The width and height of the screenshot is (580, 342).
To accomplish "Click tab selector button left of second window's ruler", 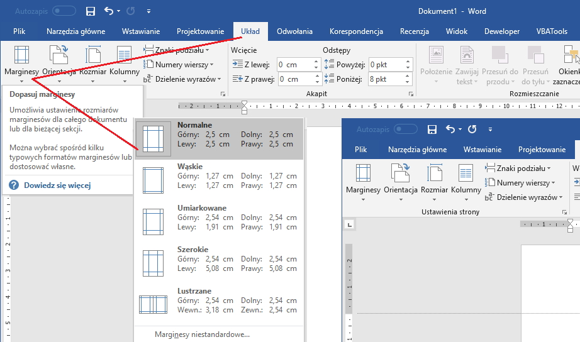I will [349, 224].
